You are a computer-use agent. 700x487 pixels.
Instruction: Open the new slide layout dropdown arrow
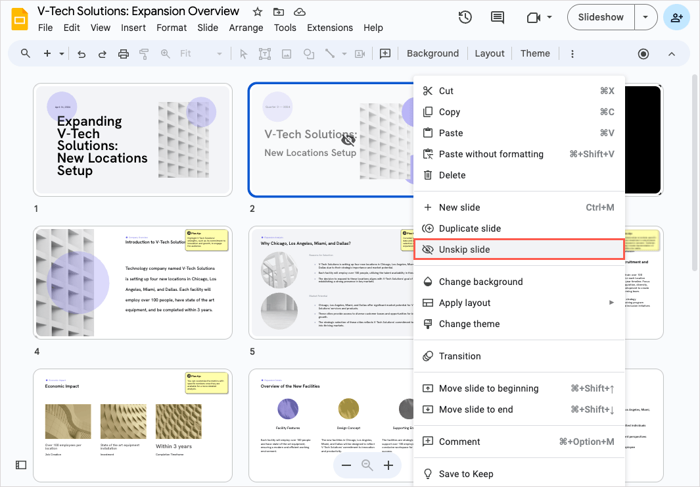point(62,54)
